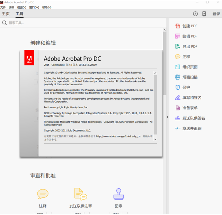Click the Send & Track arrow icon
Screen dimensions: 222x215
178,128
